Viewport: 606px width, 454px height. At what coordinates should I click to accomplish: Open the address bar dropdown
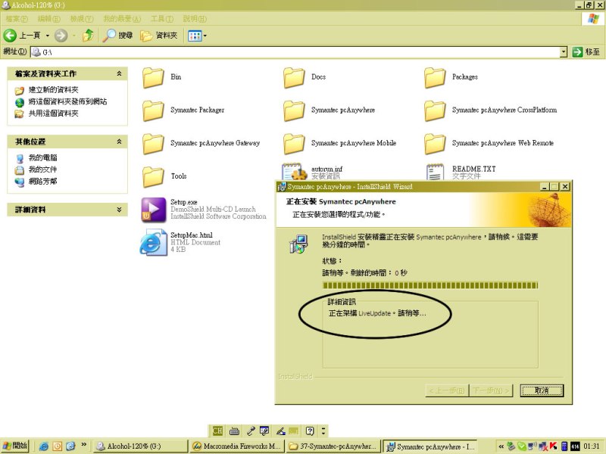564,51
